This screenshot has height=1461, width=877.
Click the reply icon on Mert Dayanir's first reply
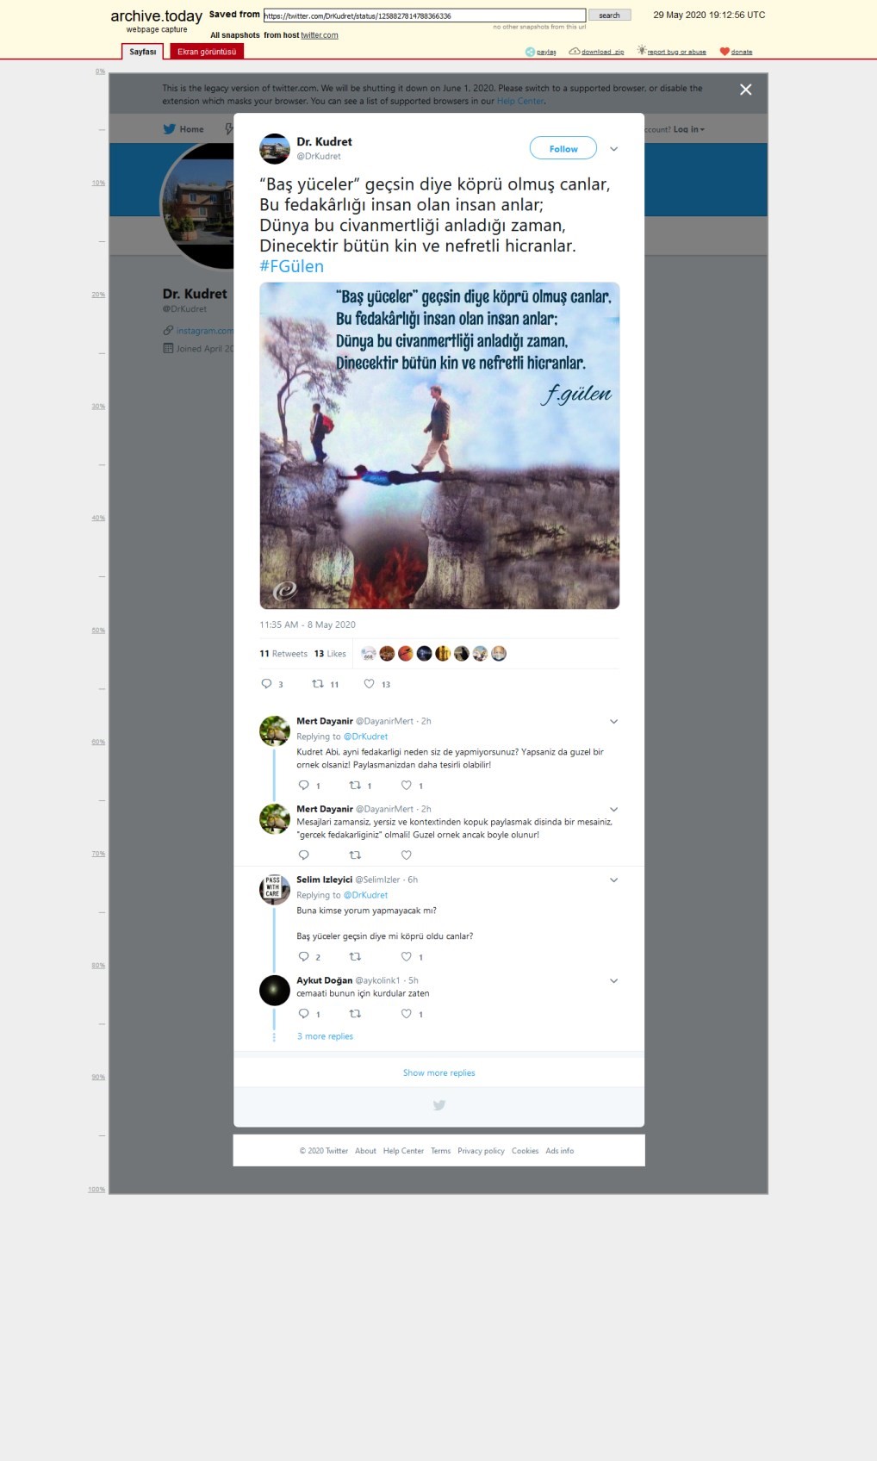point(303,786)
